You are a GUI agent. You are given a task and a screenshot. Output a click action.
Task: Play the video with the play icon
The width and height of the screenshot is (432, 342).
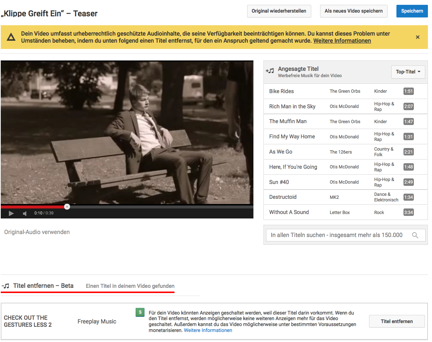11,213
